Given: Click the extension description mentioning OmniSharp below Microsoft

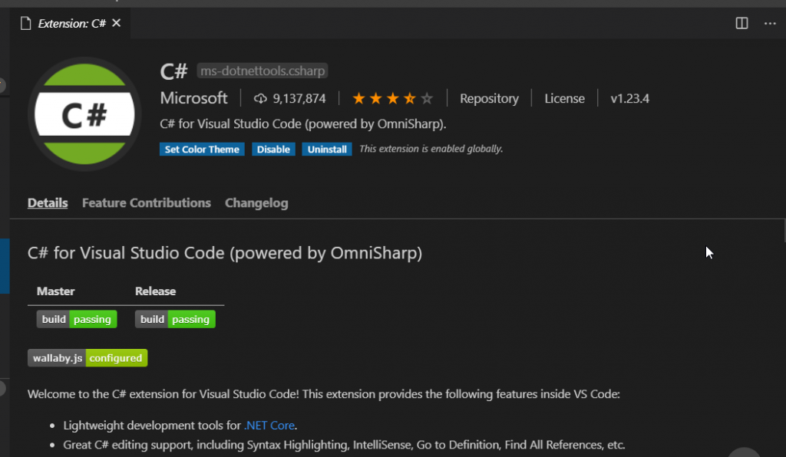Looking at the screenshot, I should (302, 123).
